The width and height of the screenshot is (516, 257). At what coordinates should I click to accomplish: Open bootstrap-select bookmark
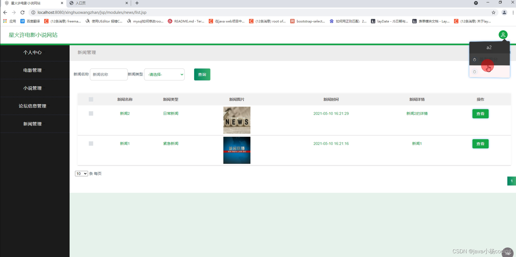tap(308, 21)
